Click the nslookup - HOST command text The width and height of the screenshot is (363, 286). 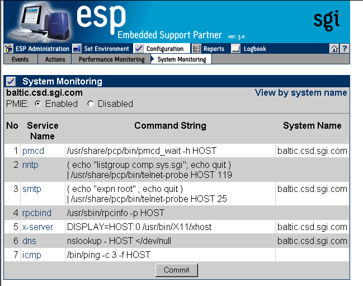pos(119,241)
